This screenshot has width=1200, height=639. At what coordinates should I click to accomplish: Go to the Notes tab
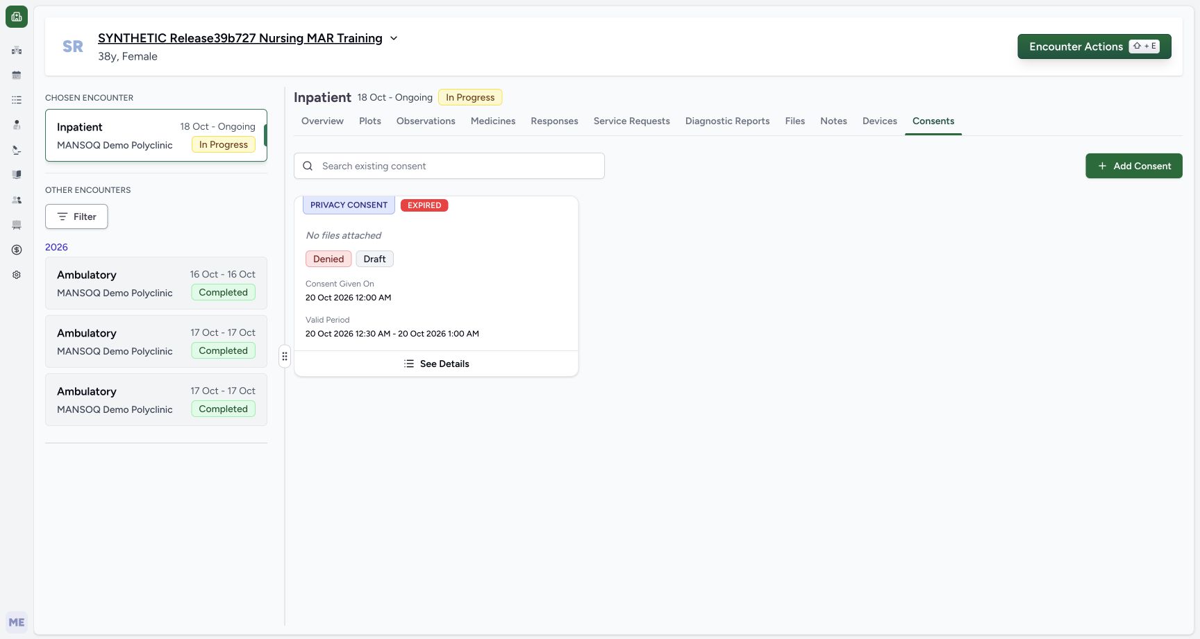click(833, 121)
